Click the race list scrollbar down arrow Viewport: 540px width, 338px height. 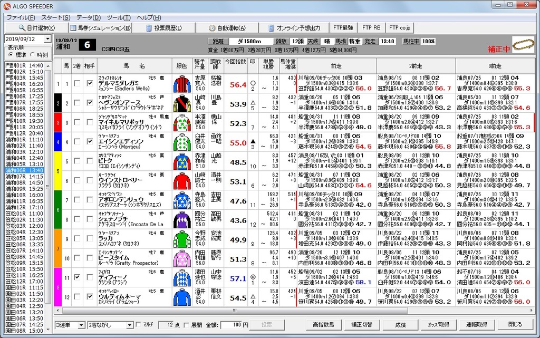[48, 330]
